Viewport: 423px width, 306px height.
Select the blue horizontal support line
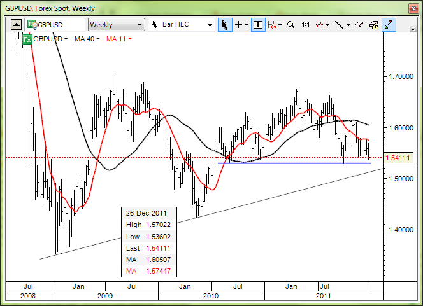click(x=294, y=163)
